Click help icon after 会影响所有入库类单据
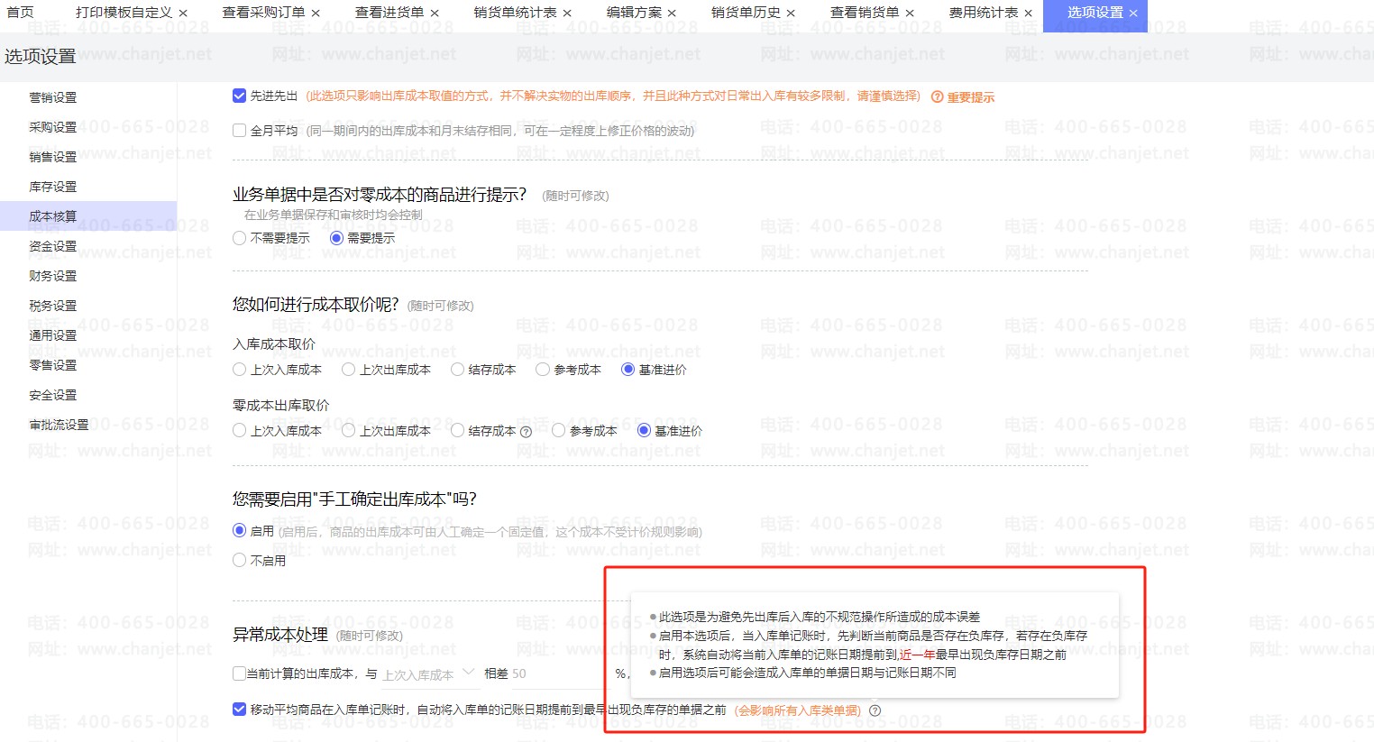 pyautogui.click(x=875, y=710)
